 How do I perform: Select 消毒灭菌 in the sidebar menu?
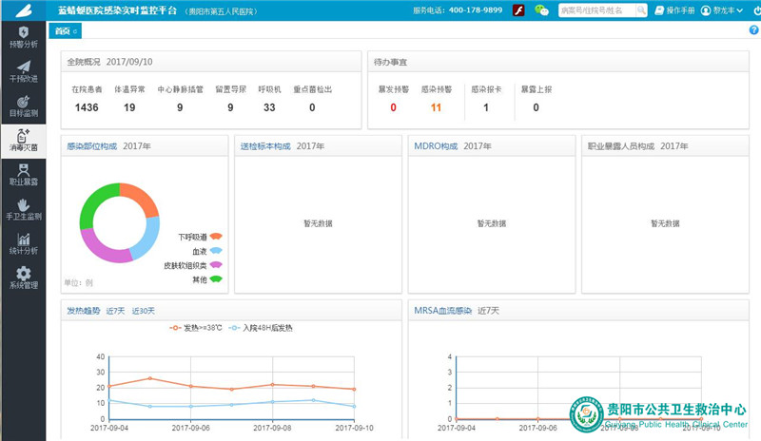(x=23, y=140)
